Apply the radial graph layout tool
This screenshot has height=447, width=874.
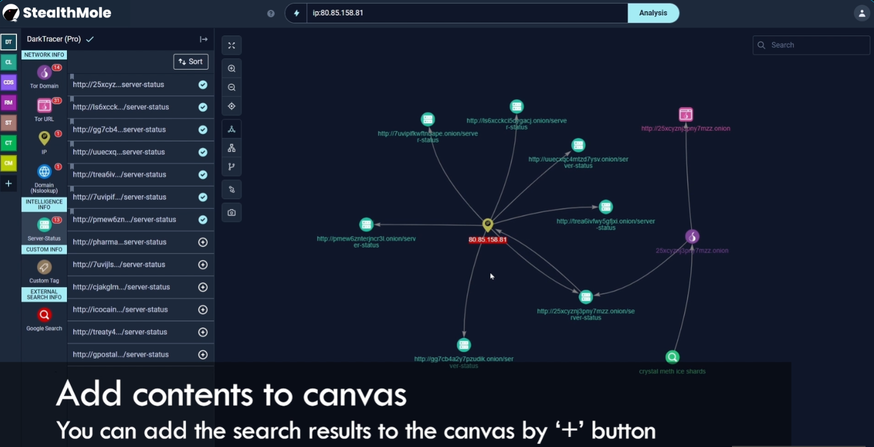232,129
